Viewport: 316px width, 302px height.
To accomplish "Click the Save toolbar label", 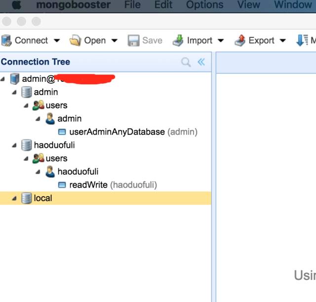I will [x=152, y=40].
